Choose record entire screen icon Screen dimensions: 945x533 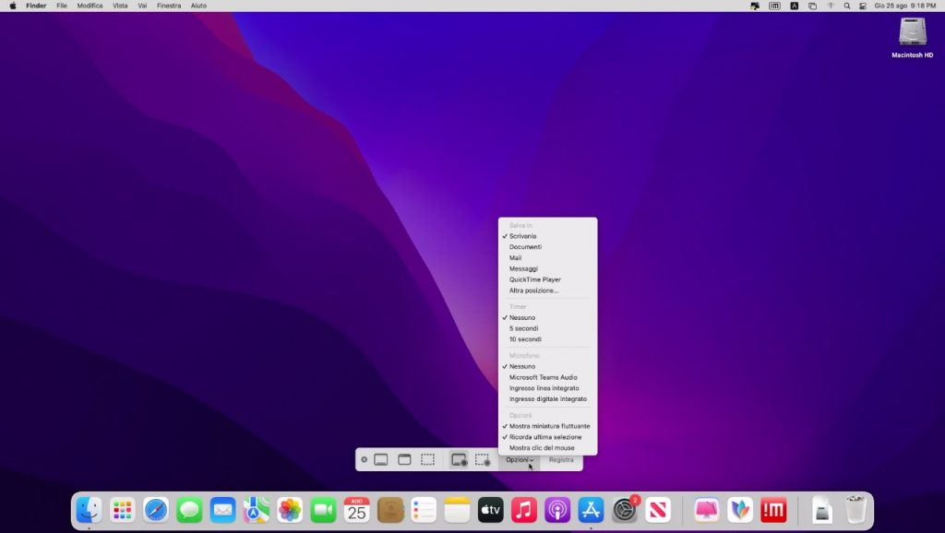tap(459, 459)
